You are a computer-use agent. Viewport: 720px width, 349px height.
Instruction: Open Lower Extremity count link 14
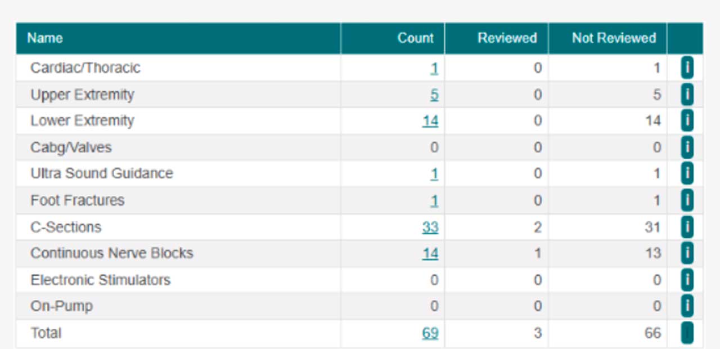430,122
